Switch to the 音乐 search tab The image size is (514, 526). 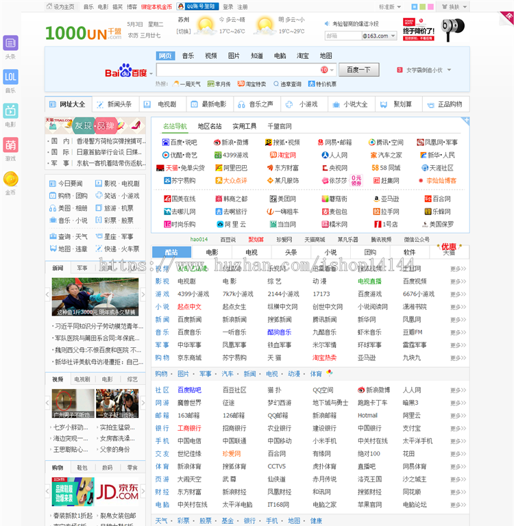coord(188,55)
